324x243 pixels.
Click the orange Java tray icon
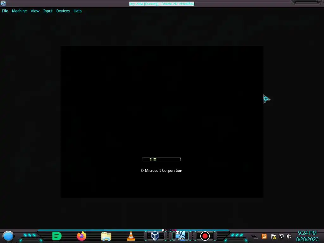click(264, 236)
